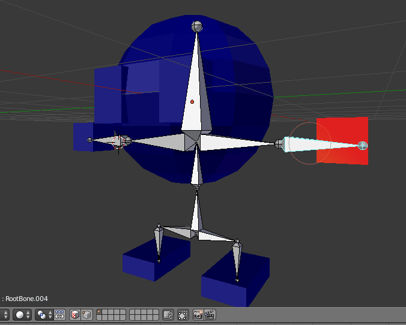Image resolution: width=406 pixels, height=325 pixels.
Task: Click the sphere joint atop the head bone
Action: [x=197, y=26]
